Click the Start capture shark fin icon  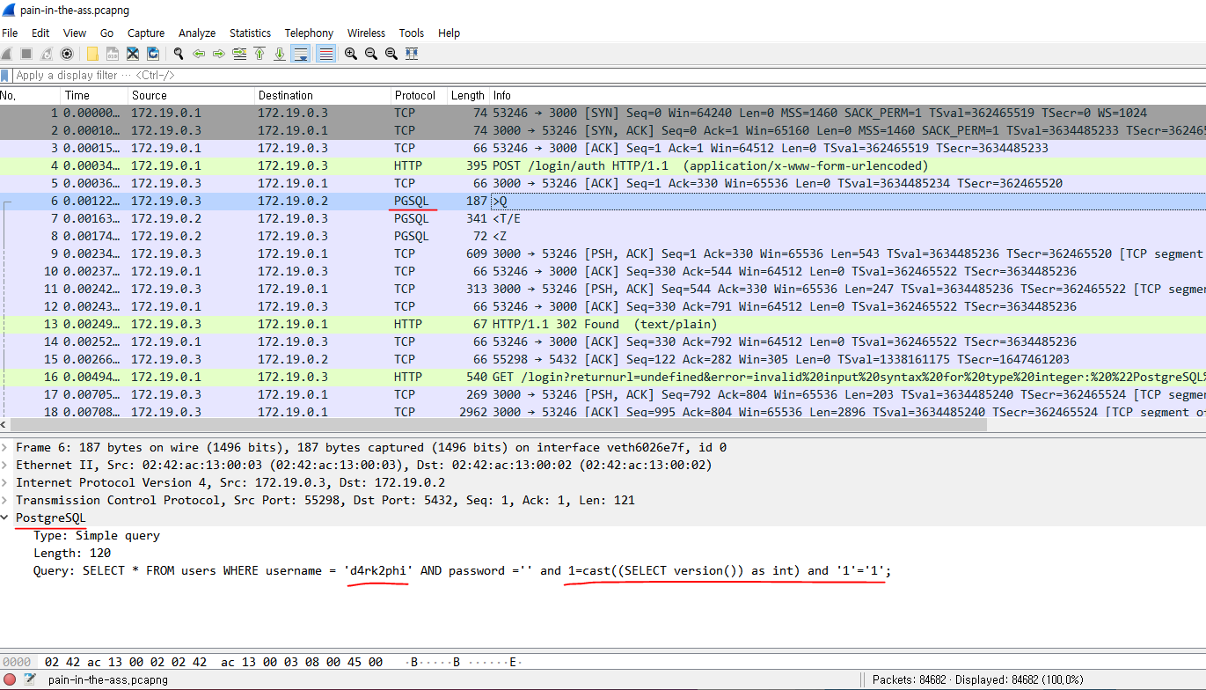(x=7, y=54)
